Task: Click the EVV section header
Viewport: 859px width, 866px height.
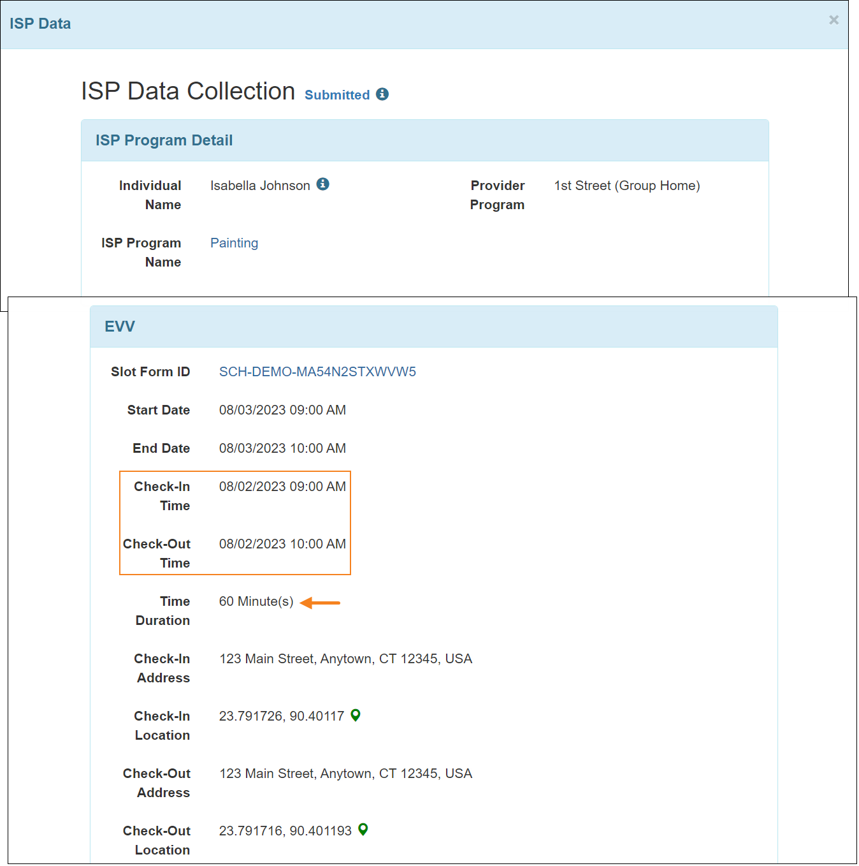Action: click(434, 327)
